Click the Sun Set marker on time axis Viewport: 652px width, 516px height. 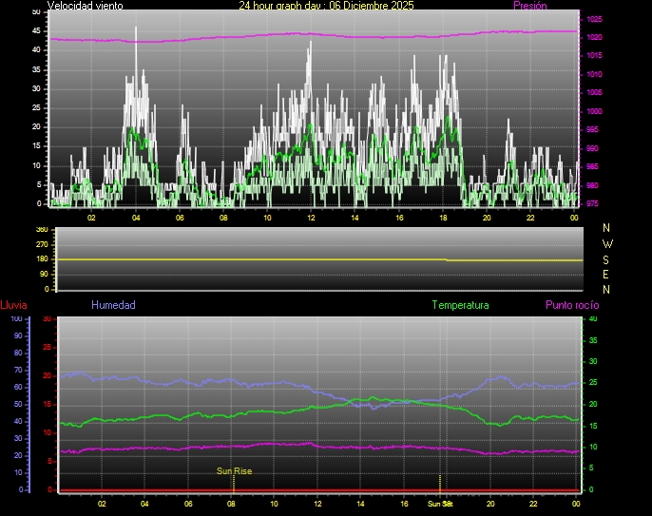[439, 503]
